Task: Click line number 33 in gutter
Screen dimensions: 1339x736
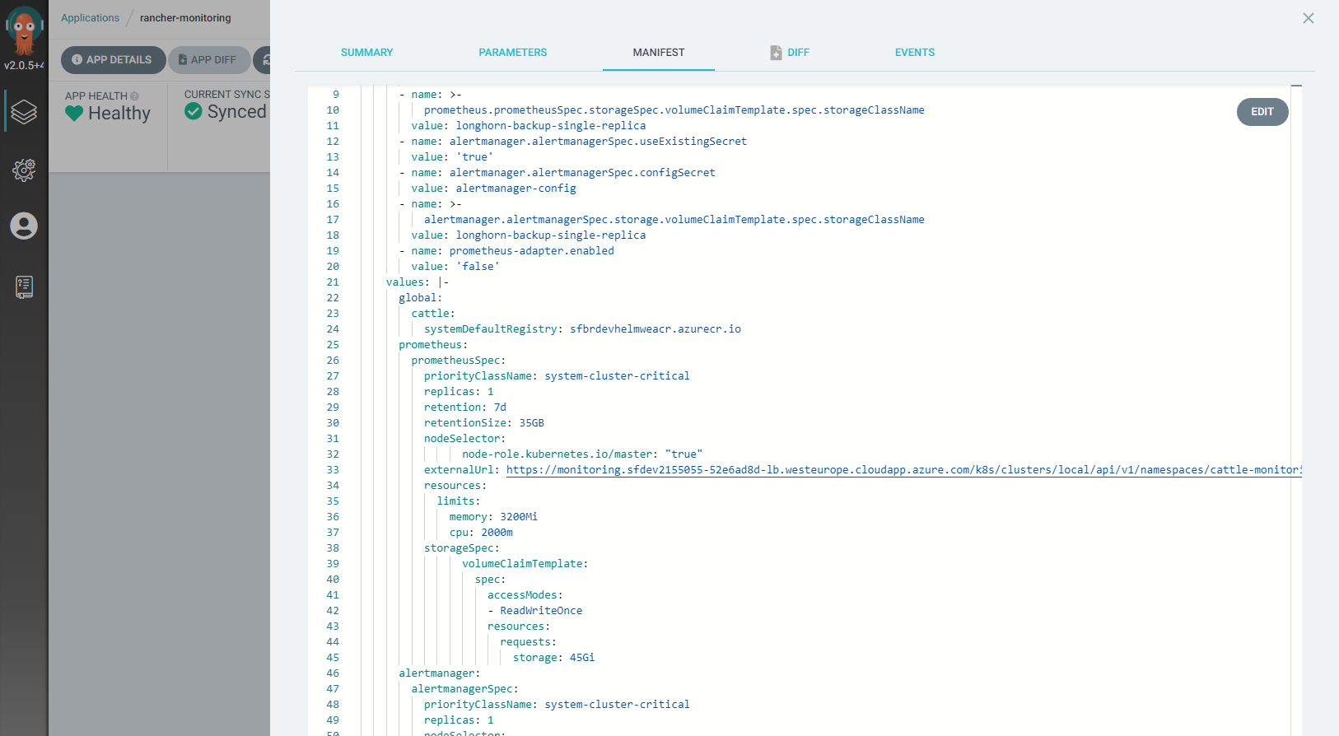Action: (333, 470)
